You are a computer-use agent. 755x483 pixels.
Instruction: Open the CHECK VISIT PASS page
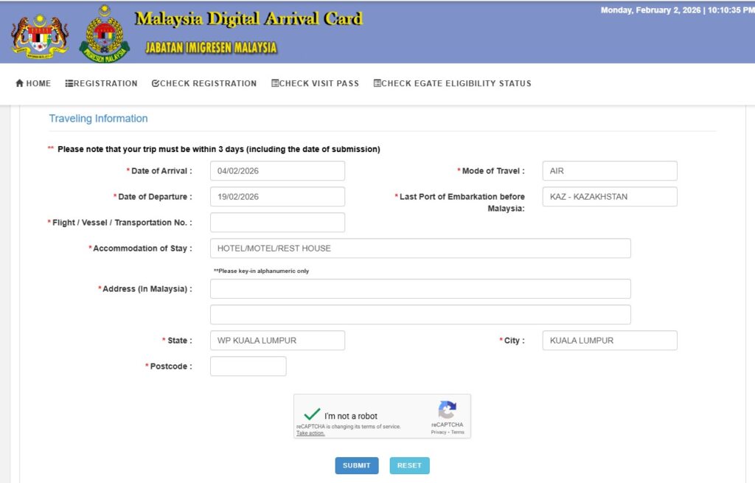pyautogui.click(x=315, y=83)
